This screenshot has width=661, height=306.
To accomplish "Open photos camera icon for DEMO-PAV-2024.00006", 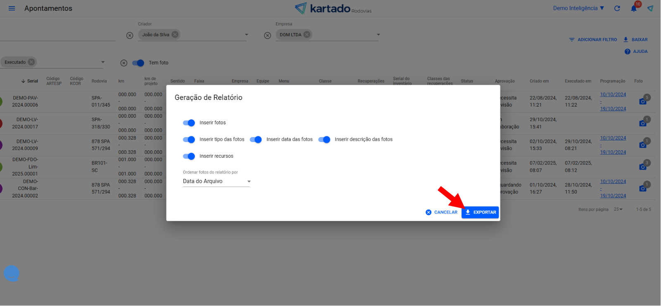I will (x=642, y=102).
